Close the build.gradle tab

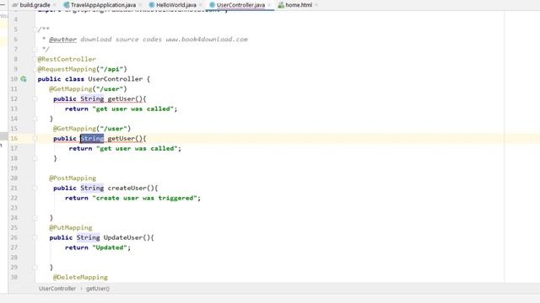(55, 5)
